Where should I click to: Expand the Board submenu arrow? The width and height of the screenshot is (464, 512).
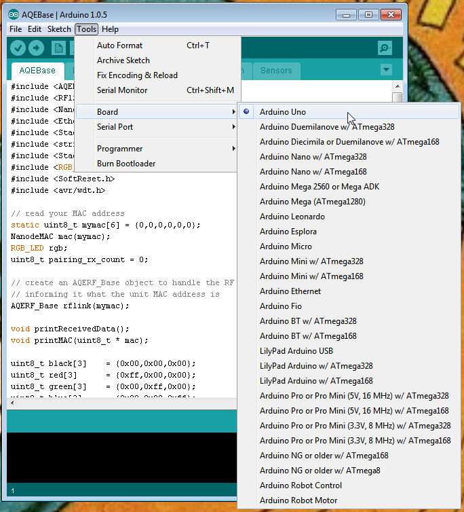click(x=233, y=111)
